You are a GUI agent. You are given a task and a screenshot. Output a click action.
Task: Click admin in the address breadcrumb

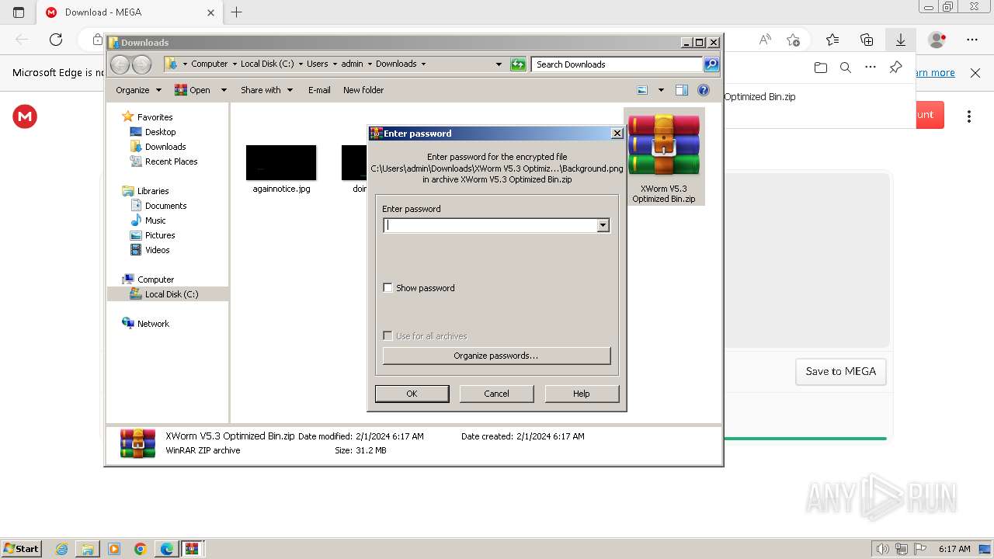point(352,64)
